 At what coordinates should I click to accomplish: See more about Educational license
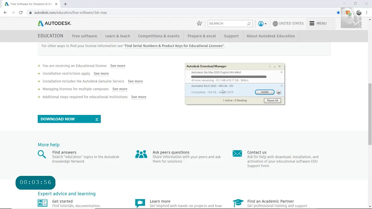pyautogui.click(x=118, y=66)
